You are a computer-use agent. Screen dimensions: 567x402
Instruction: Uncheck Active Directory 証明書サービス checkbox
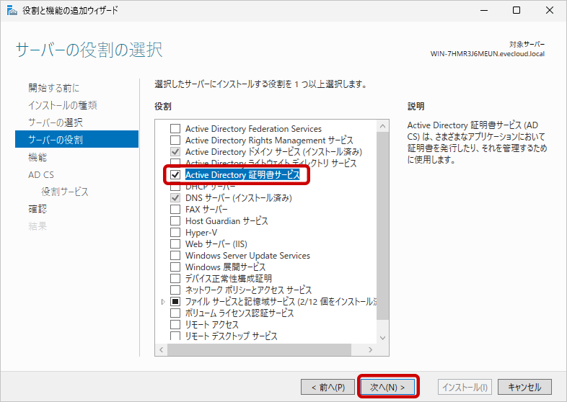[x=175, y=175]
